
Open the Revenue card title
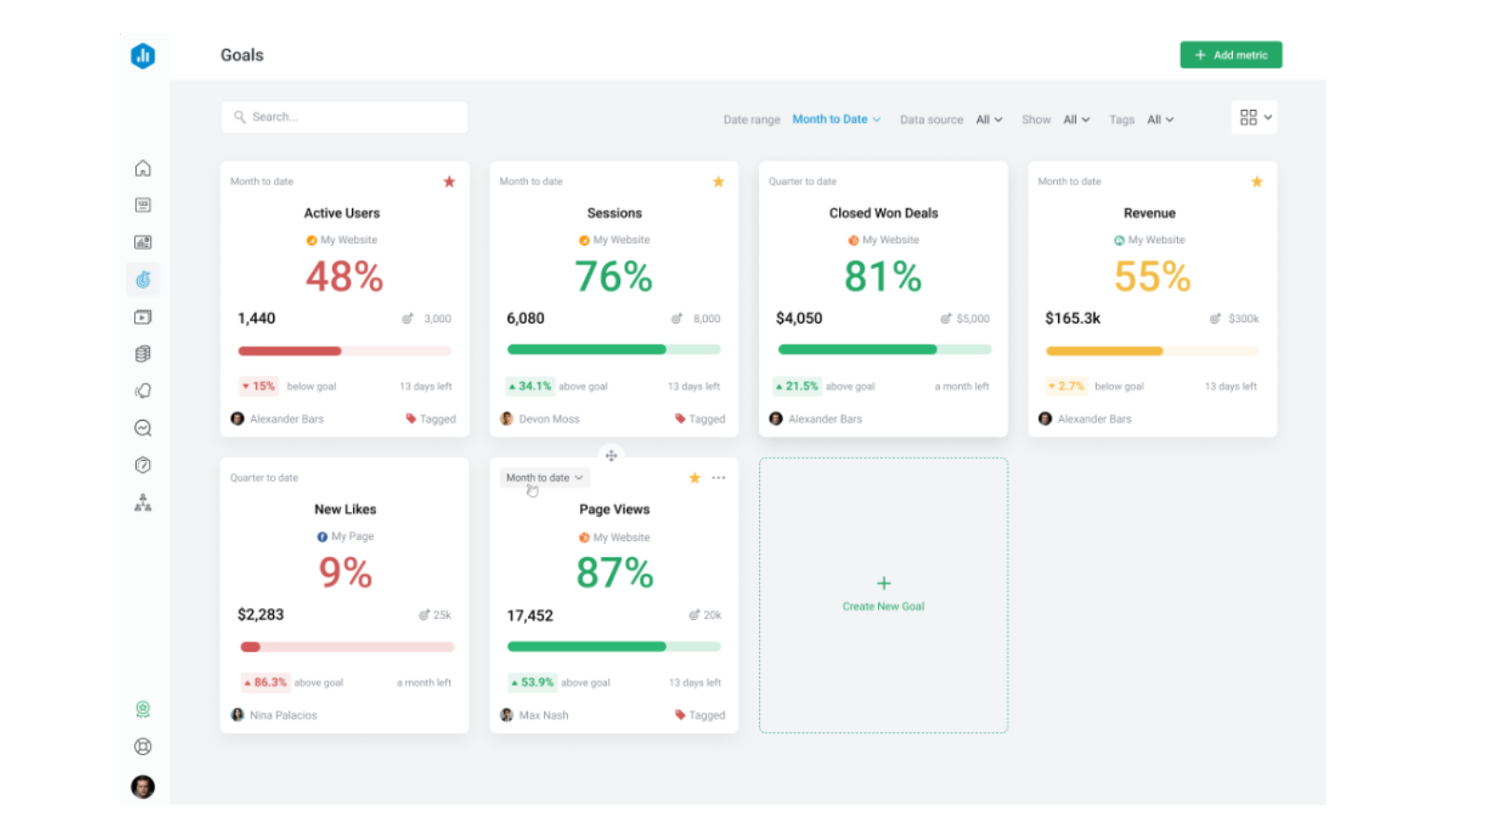pos(1149,213)
